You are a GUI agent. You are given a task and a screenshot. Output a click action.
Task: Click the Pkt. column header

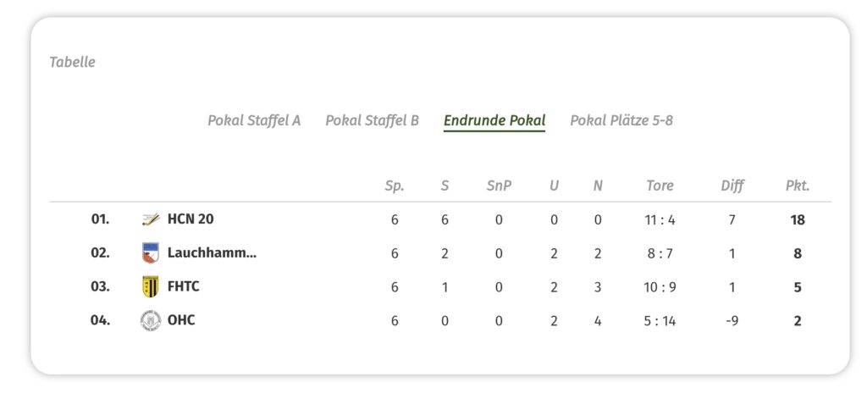click(798, 186)
